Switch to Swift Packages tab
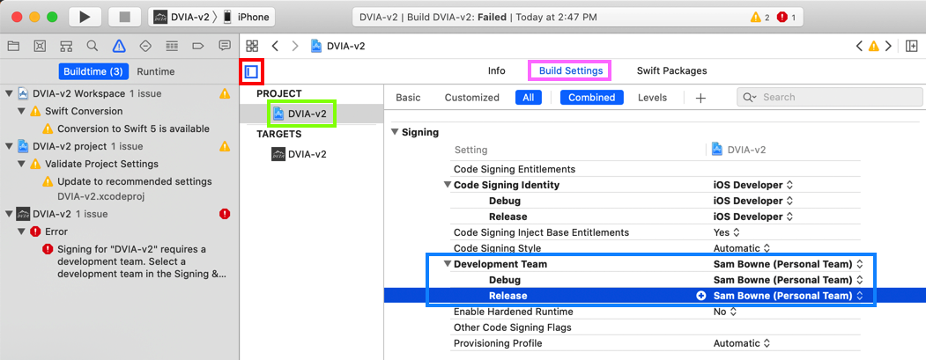The image size is (926, 360). [x=671, y=70]
